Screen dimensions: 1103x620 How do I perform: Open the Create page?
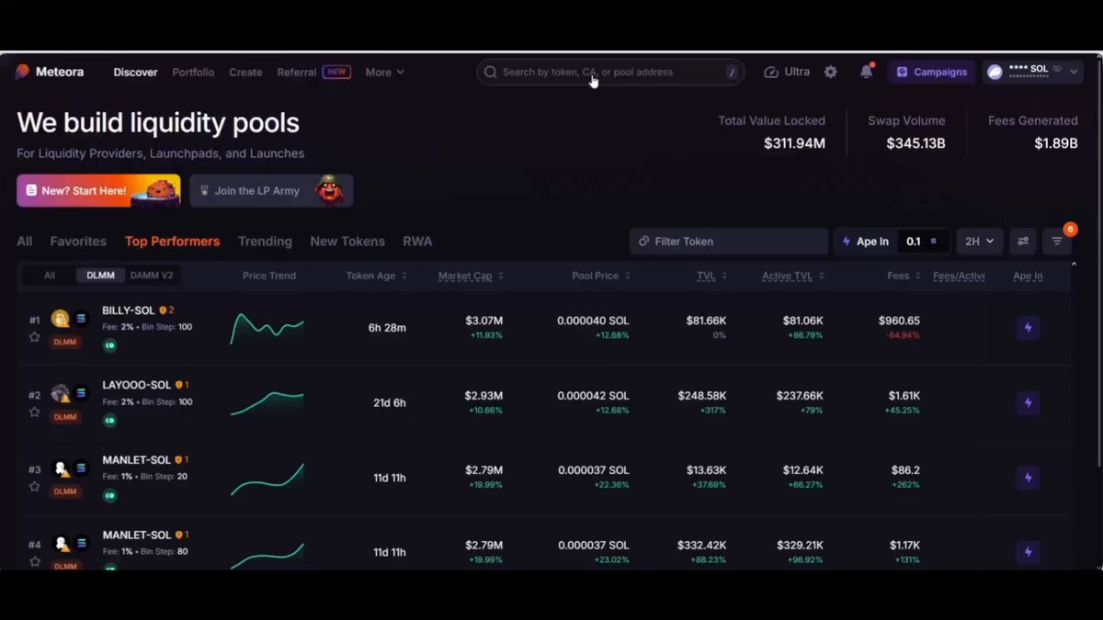pos(245,72)
